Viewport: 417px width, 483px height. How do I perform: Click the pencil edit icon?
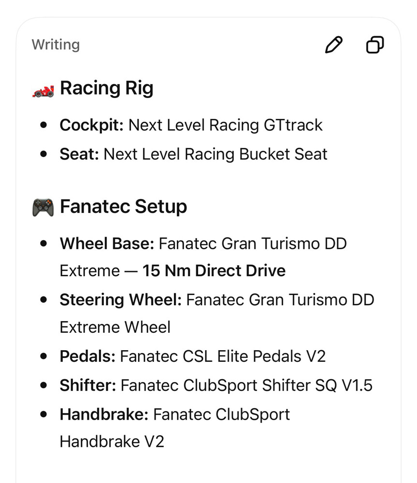[334, 45]
